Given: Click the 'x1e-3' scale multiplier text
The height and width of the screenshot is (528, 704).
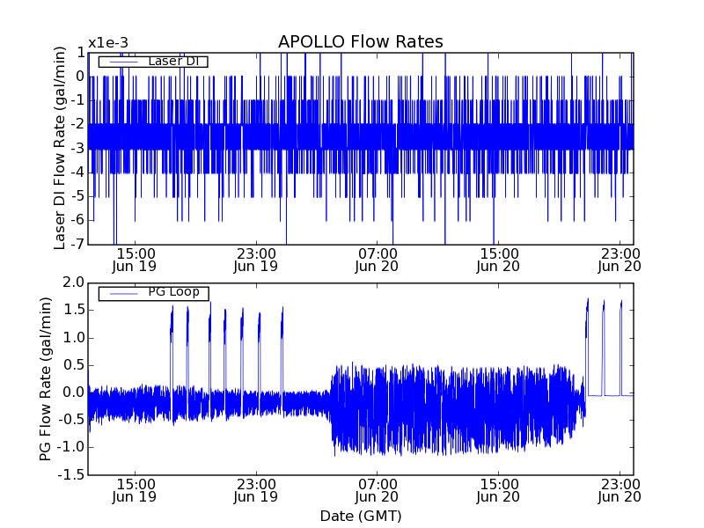Looking at the screenshot, I should coord(108,43).
